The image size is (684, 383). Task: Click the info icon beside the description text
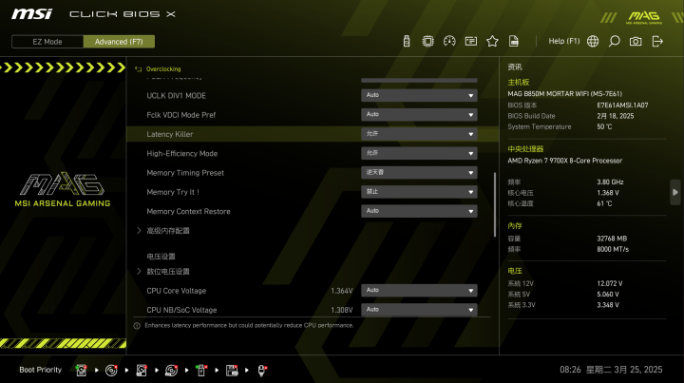pos(137,326)
